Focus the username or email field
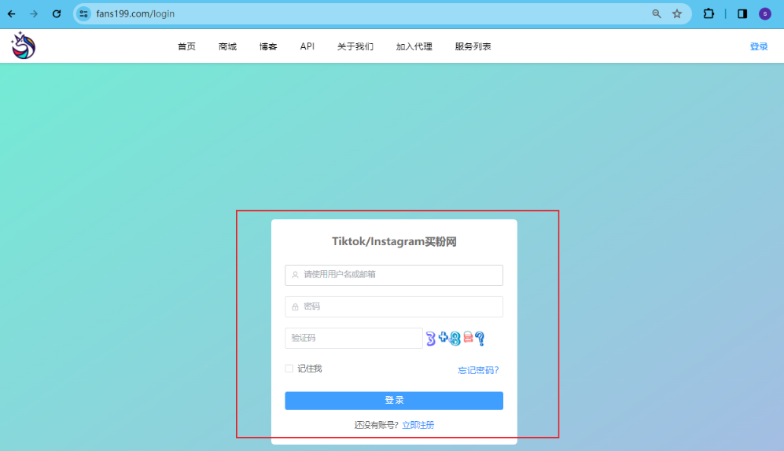Viewport: 784px width, 451px height. (x=394, y=275)
